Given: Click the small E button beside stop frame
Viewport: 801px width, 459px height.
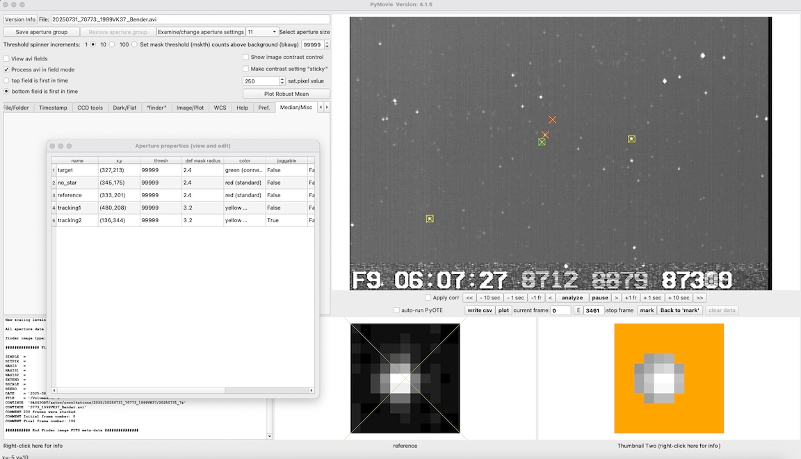Looking at the screenshot, I should tap(578, 310).
